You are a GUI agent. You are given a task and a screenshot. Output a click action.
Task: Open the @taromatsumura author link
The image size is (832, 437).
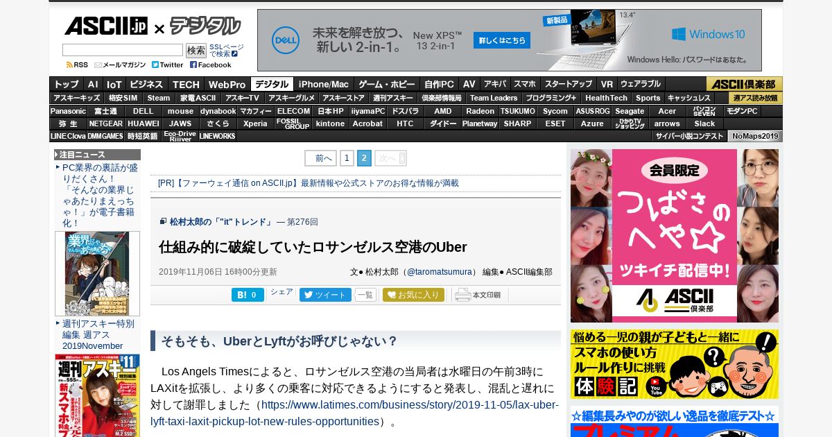pyautogui.click(x=440, y=272)
